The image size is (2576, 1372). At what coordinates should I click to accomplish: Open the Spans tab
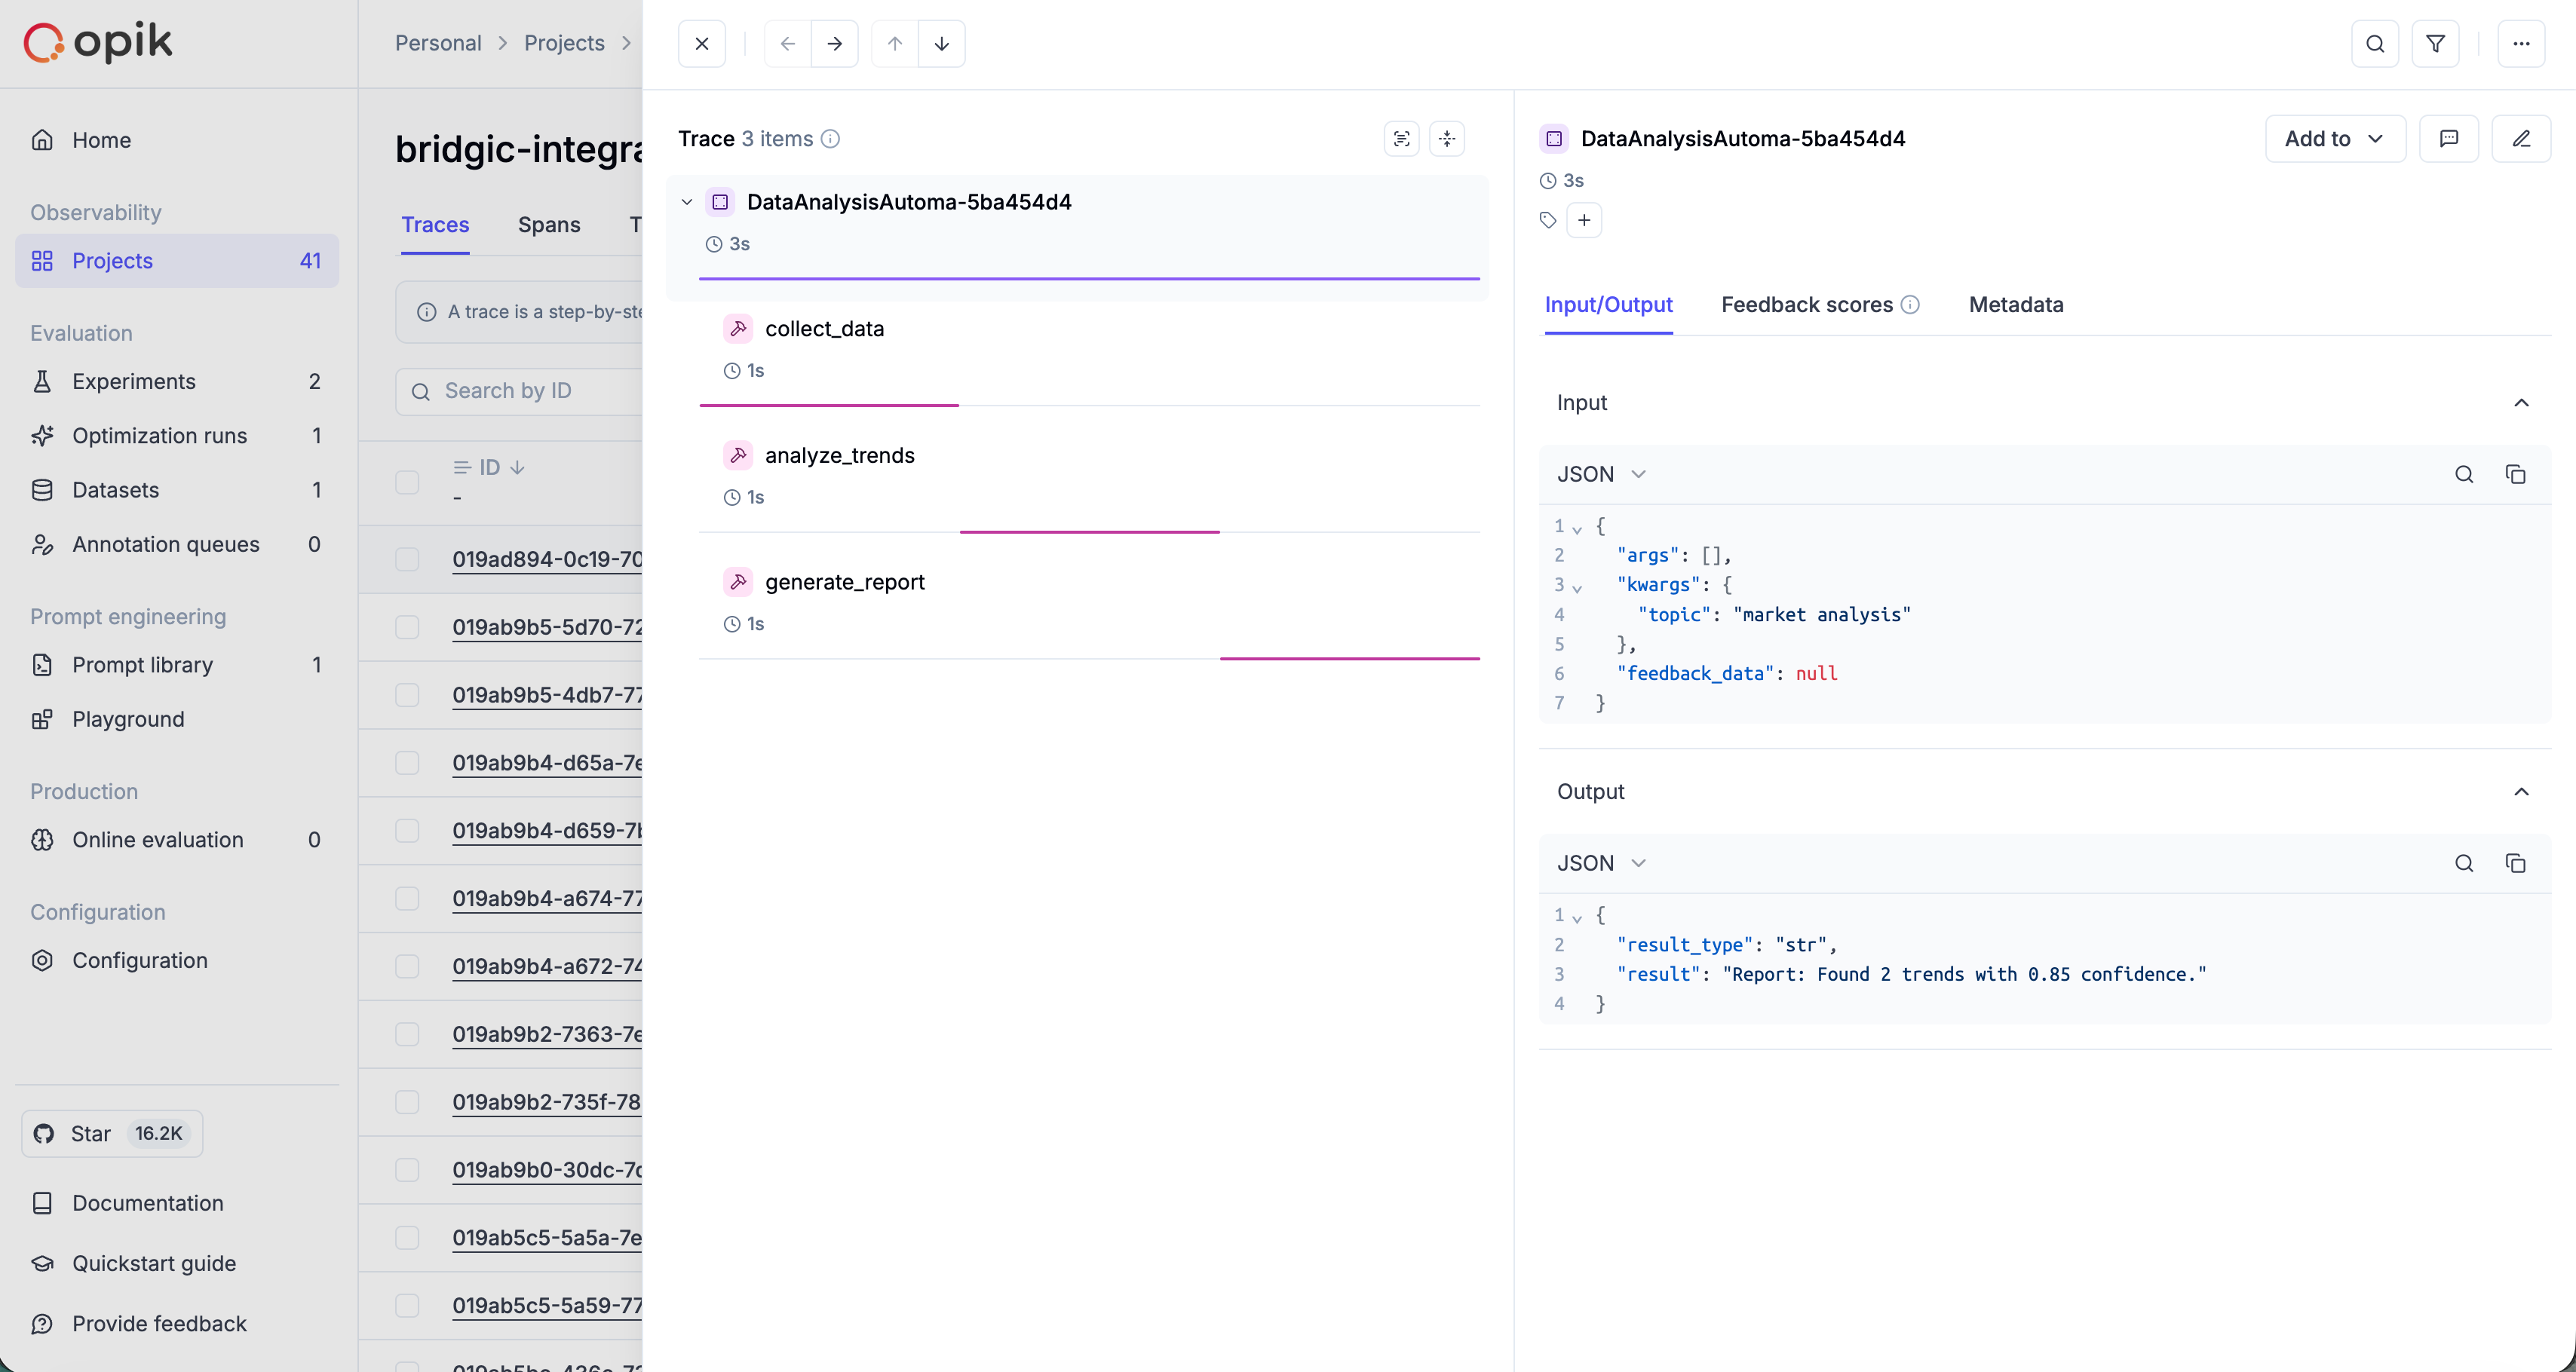tap(548, 225)
